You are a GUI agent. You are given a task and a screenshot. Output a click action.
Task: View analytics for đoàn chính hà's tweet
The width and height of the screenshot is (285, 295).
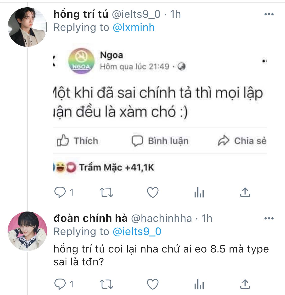tap(199, 284)
